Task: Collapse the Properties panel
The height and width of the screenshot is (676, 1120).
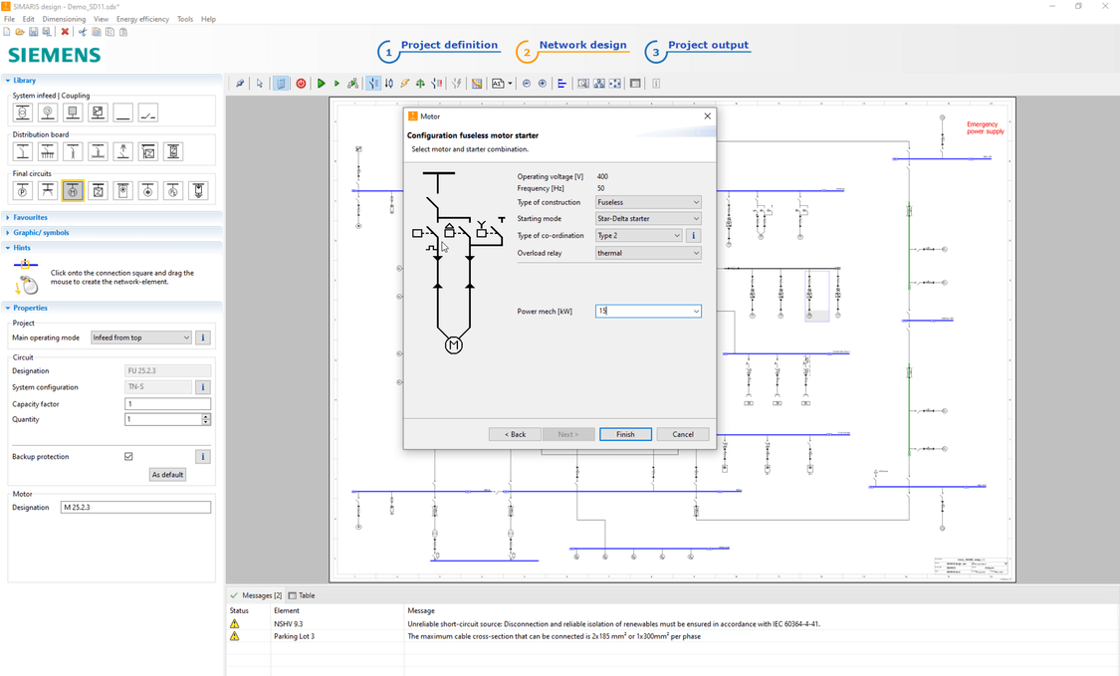Action: pos(30,308)
